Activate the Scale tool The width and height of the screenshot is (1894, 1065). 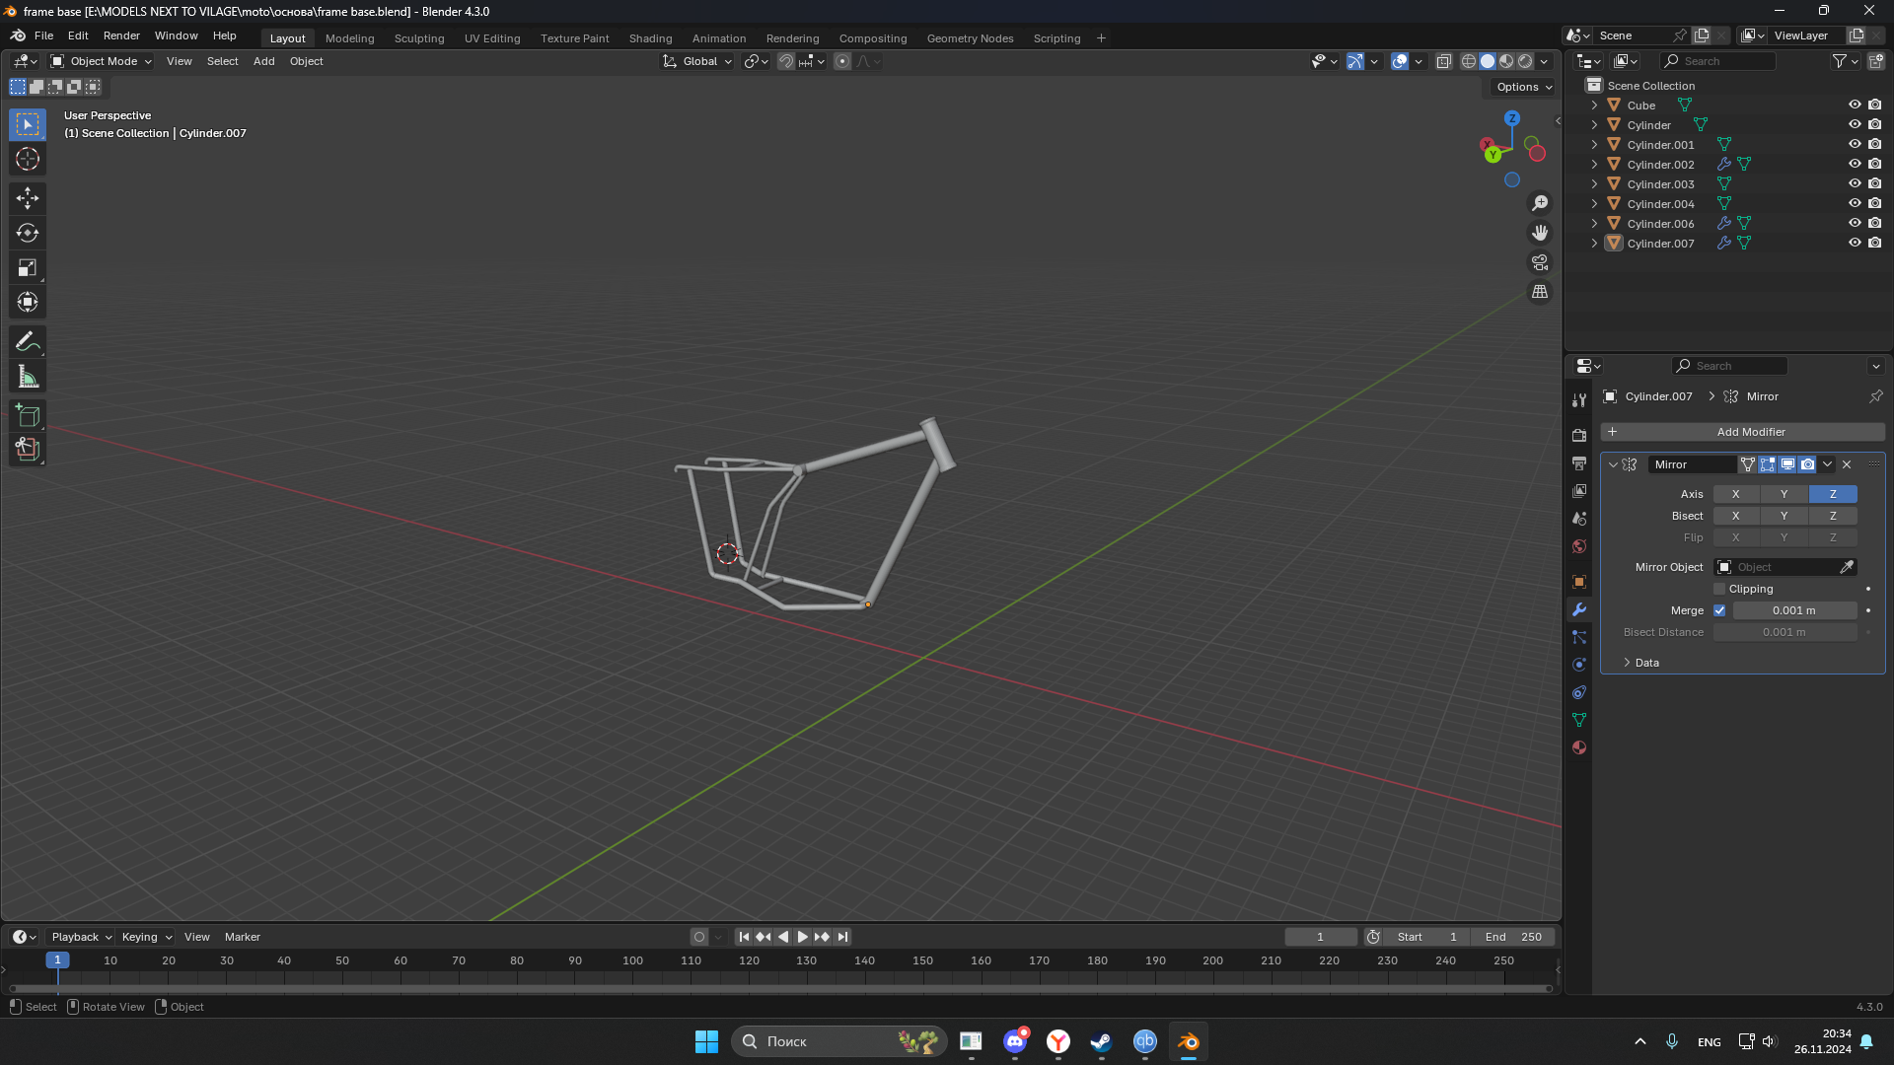tap(28, 267)
